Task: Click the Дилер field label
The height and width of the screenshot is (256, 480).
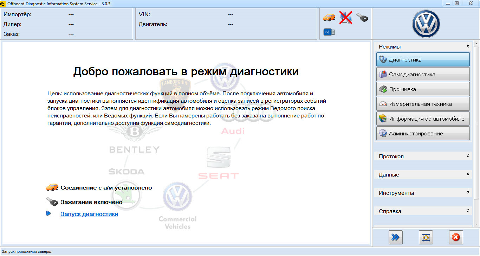Action: click(13, 24)
